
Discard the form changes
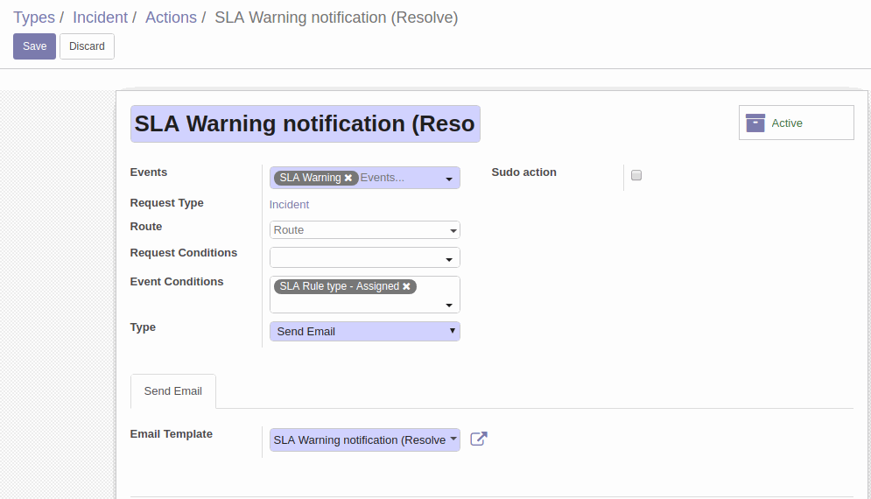click(87, 46)
